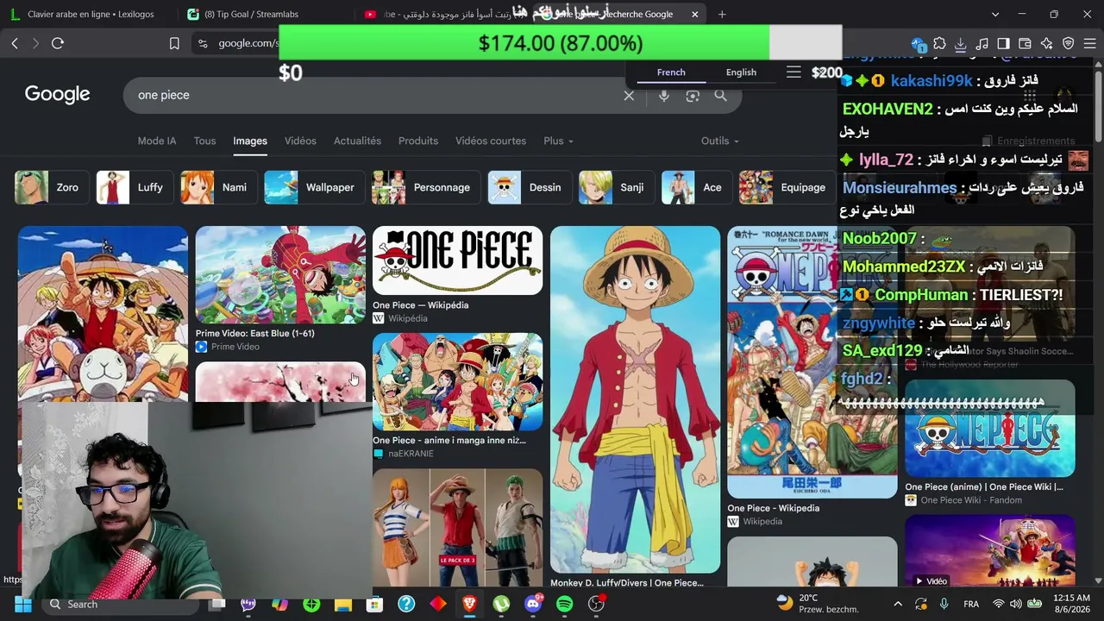
Task: Select the Vidéos courtes search tab
Action: tap(491, 141)
